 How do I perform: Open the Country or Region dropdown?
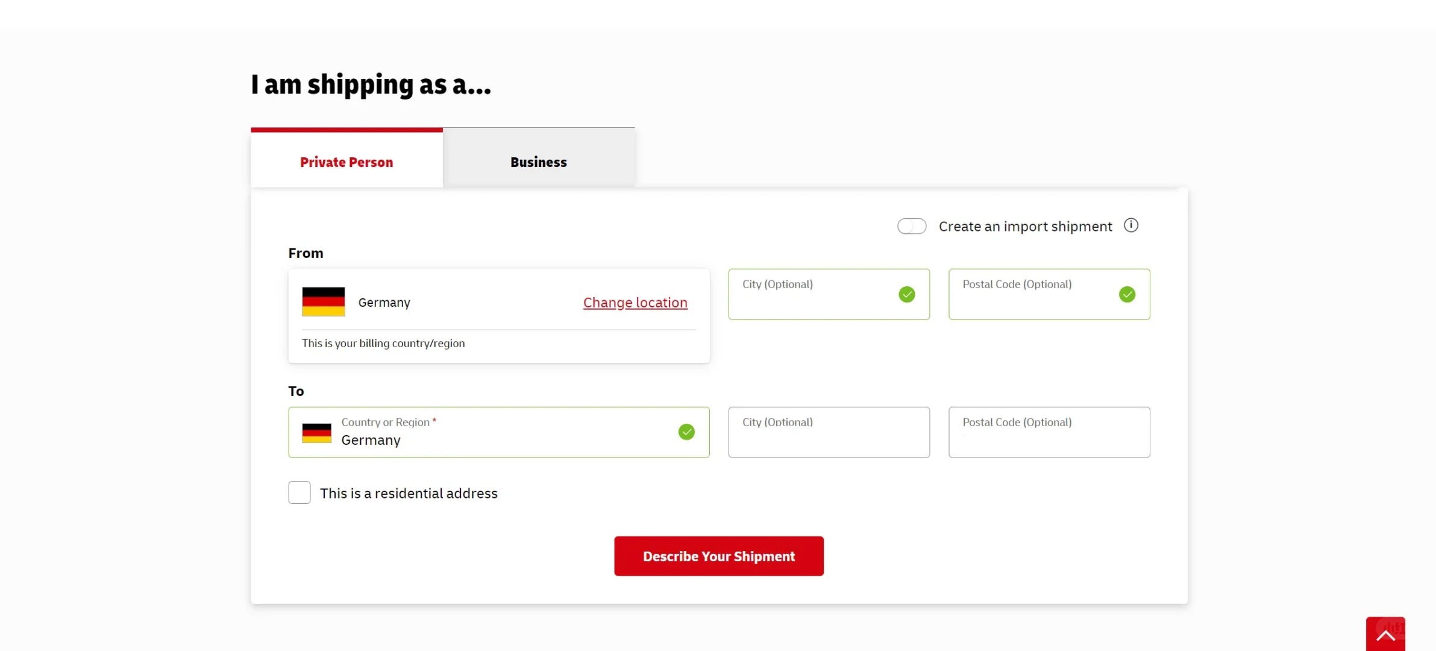pos(498,433)
